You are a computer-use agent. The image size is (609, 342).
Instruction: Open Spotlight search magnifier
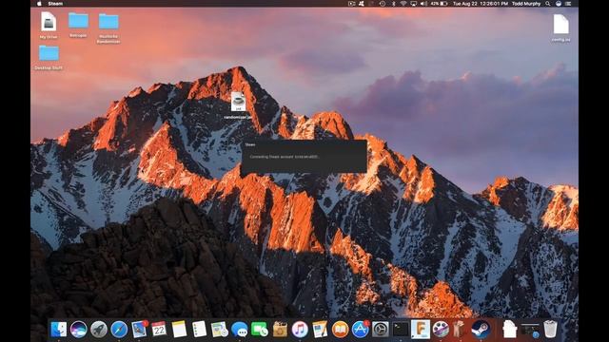tap(548, 4)
